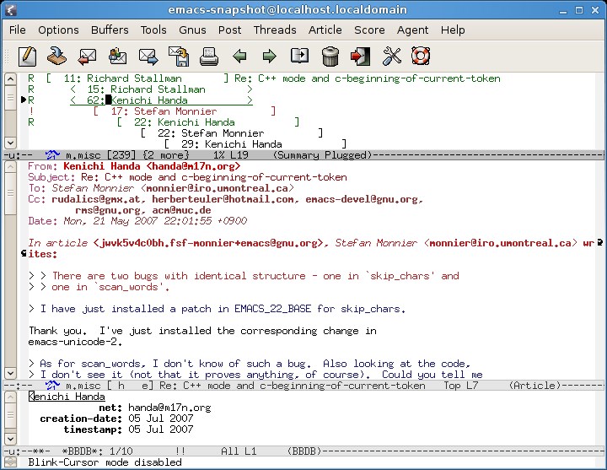The height and width of the screenshot is (470, 607).
Task: Open the Post menu
Action: 229,30
